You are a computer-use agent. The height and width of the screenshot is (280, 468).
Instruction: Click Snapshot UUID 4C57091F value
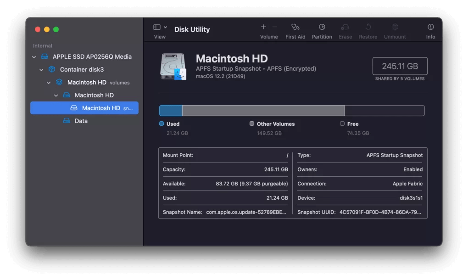[380, 212]
